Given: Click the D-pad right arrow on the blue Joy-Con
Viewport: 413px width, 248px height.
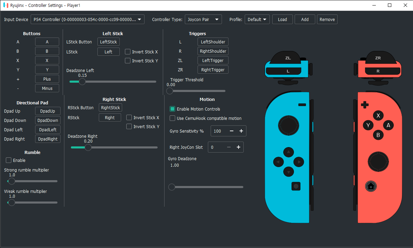Looking at the screenshot, I should pos(299,162).
